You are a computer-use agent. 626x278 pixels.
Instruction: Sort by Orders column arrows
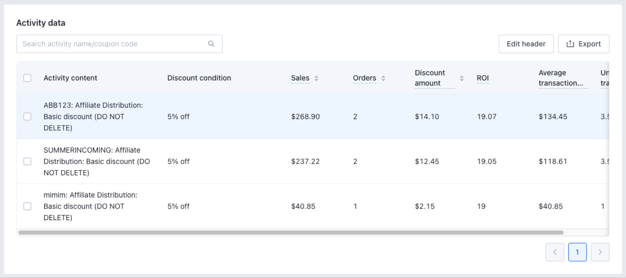point(383,78)
